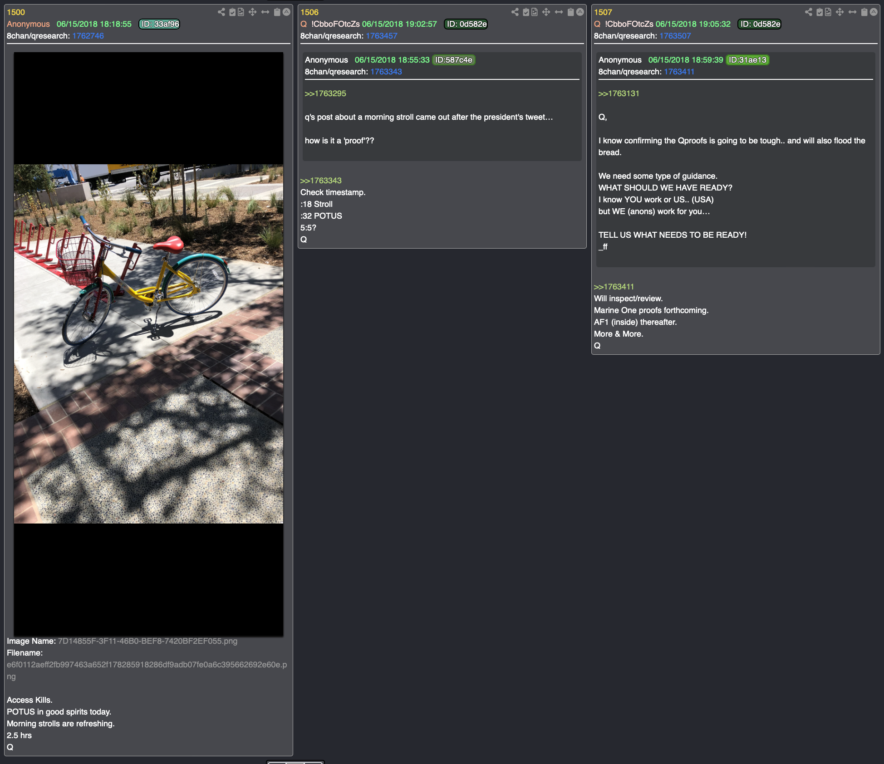This screenshot has width=884, height=764.
Task: Click post number 1500
Action: 16,12
